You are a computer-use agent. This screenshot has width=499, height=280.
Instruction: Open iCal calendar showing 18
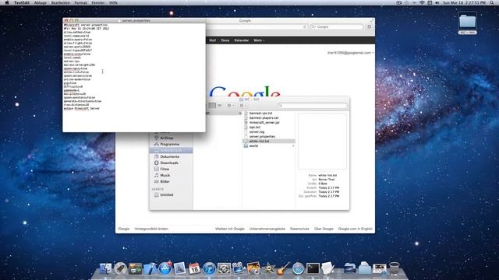[x=194, y=268]
